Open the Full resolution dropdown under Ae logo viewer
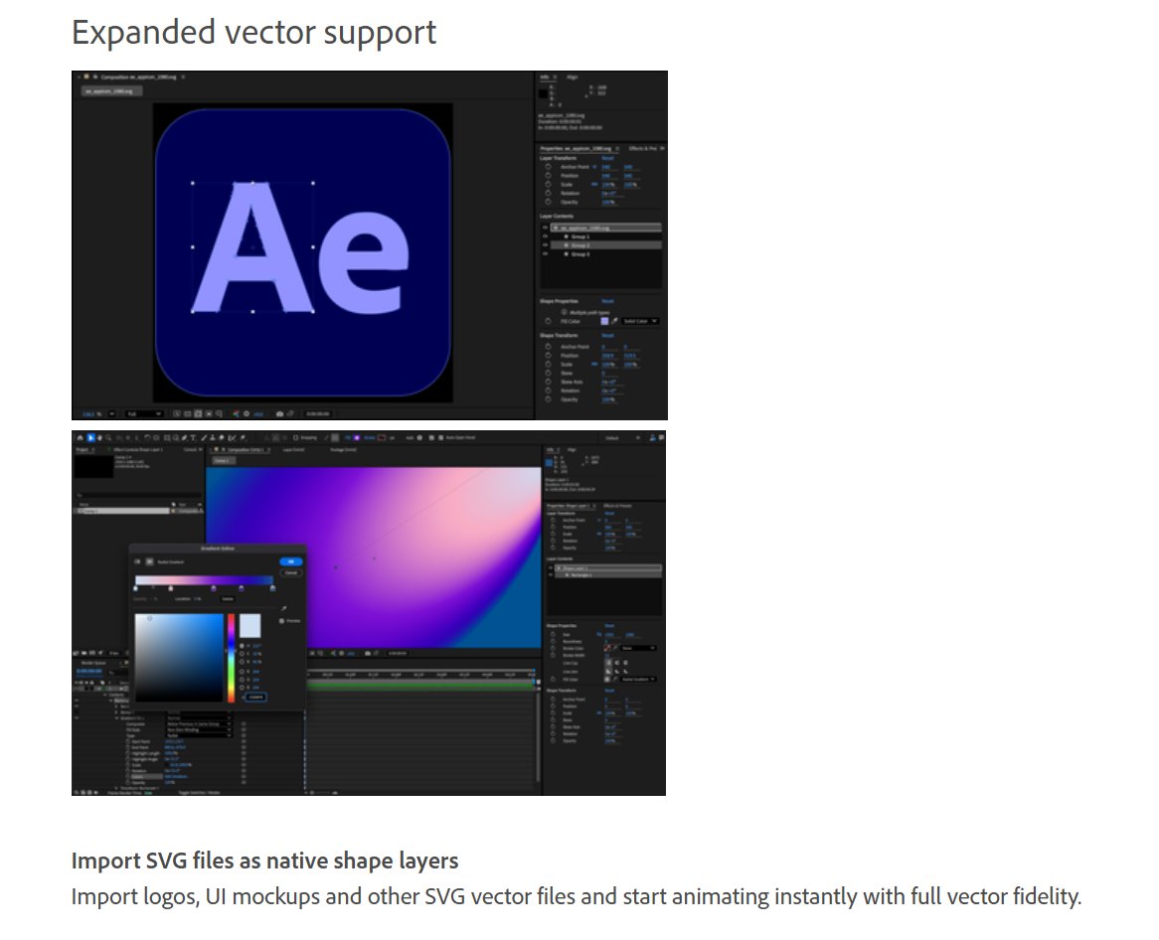Screen dimensions: 1159x940 [144, 413]
